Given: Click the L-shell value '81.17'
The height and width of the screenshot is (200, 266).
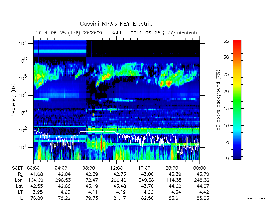Looking at the screenshot, I should point(120,198).
